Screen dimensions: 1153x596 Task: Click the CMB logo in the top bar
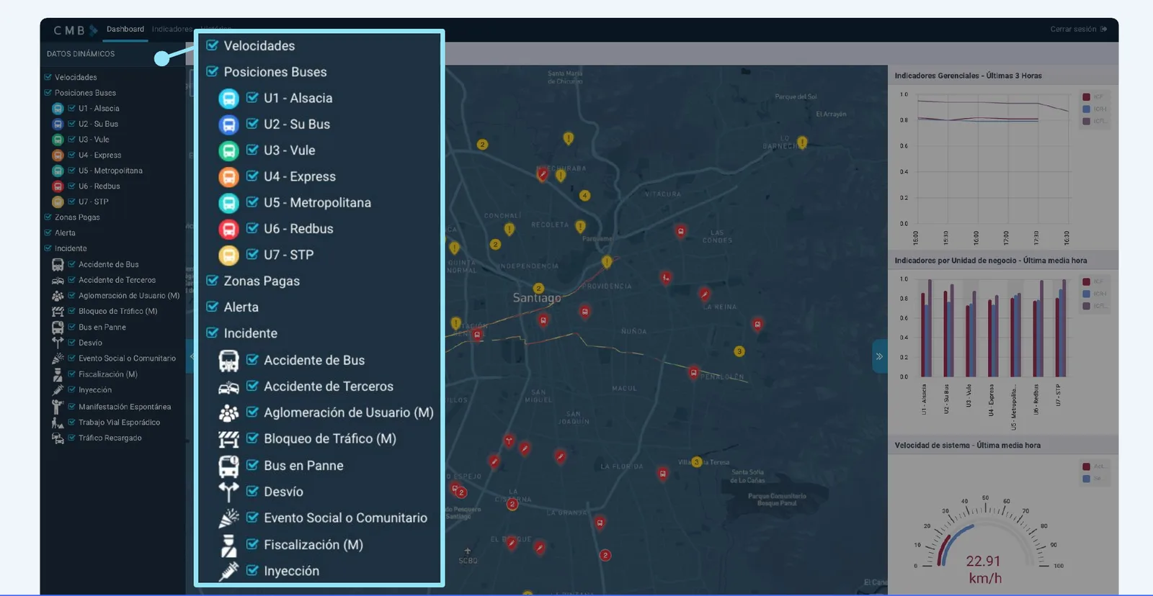point(76,30)
